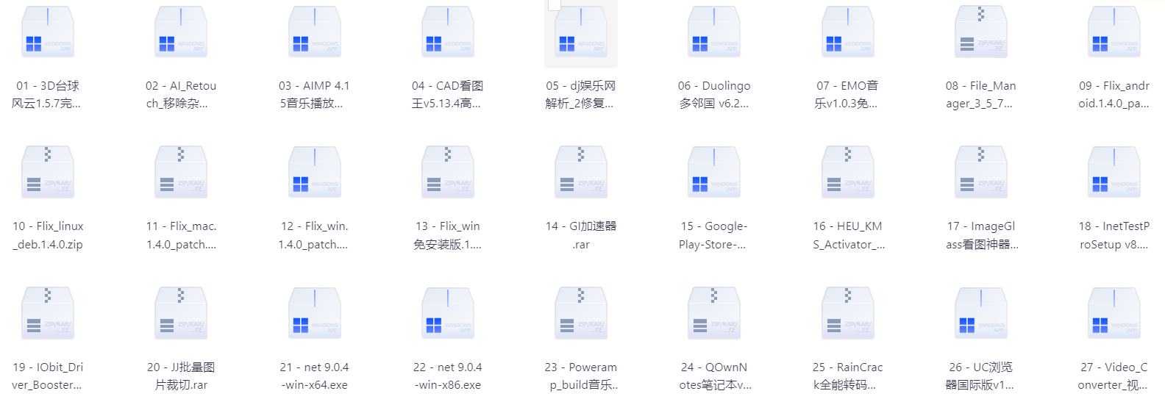The width and height of the screenshot is (1165, 402).
Task: Click the 14 - GI加速器.rar archive icon
Action: pos(581,173)
